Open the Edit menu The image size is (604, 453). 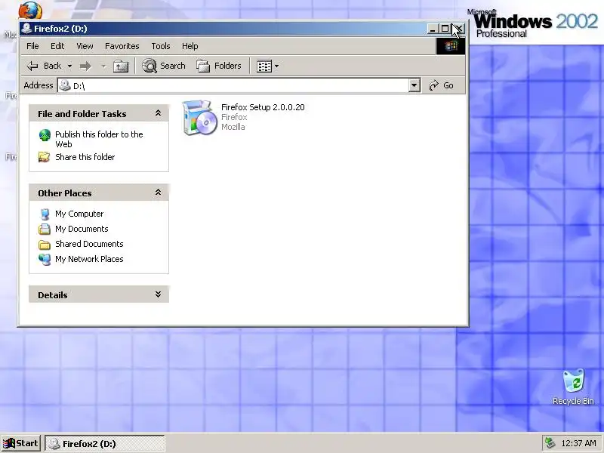(57, 46)
